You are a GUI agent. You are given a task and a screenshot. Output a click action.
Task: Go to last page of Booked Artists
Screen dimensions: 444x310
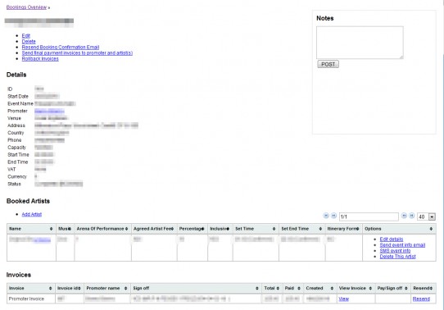point(412,216)
